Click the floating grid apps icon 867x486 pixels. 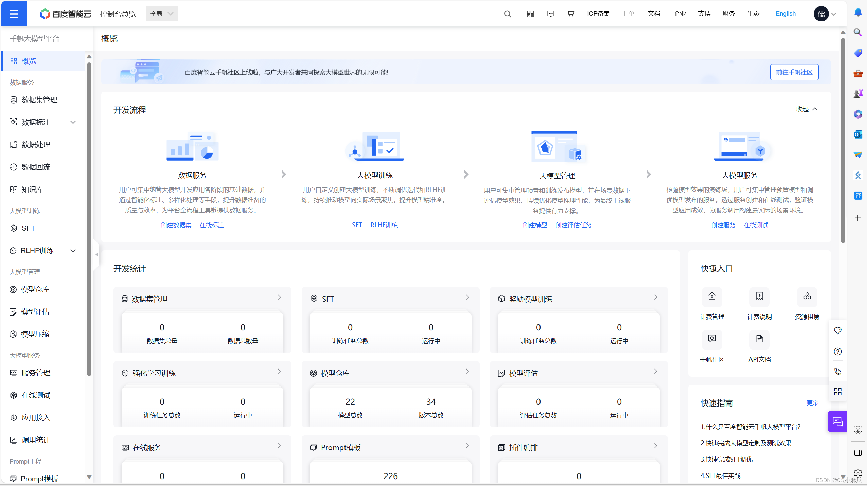pyautogui.click(x=838, y=392)
